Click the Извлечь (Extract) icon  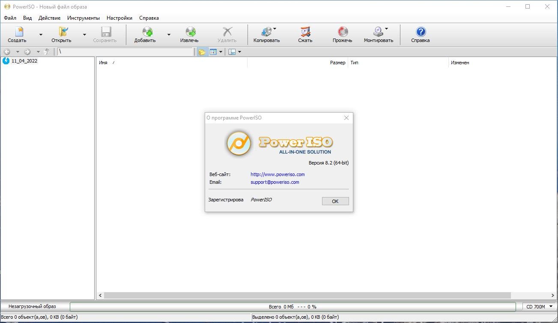tap(191, 32)
